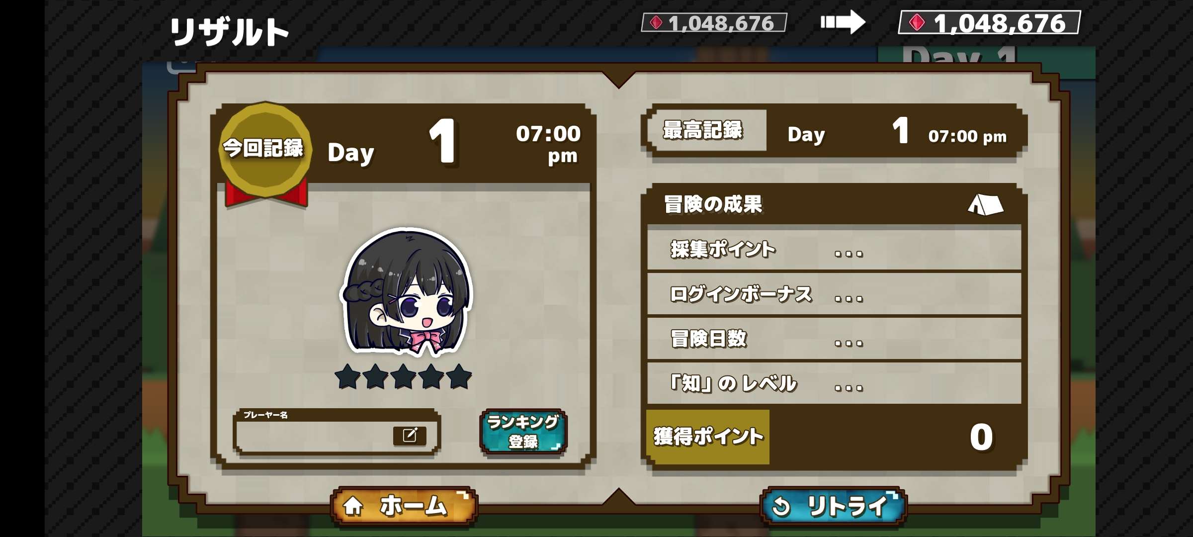The height and width of the screenshot is (537, 1193).
Task: Open the ランキング登録 button
Action: click(x=523, y=432)
